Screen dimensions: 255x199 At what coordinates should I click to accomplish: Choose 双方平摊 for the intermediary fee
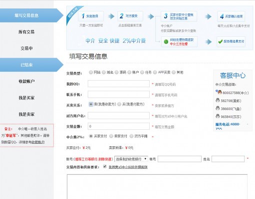tap(131, 136)
